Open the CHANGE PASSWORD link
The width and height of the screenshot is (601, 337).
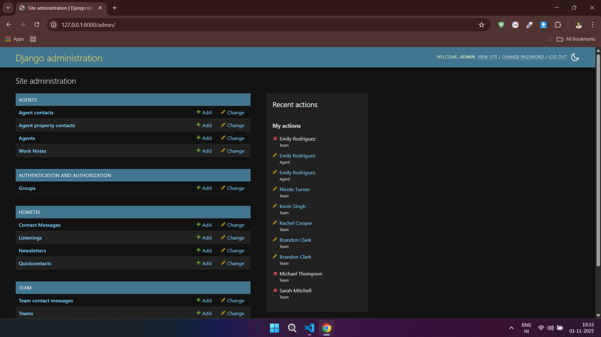(522, 57)
